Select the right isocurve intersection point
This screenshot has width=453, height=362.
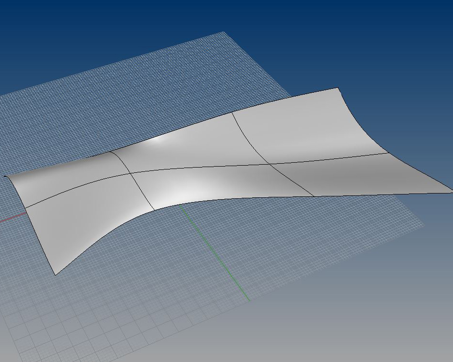270,164
